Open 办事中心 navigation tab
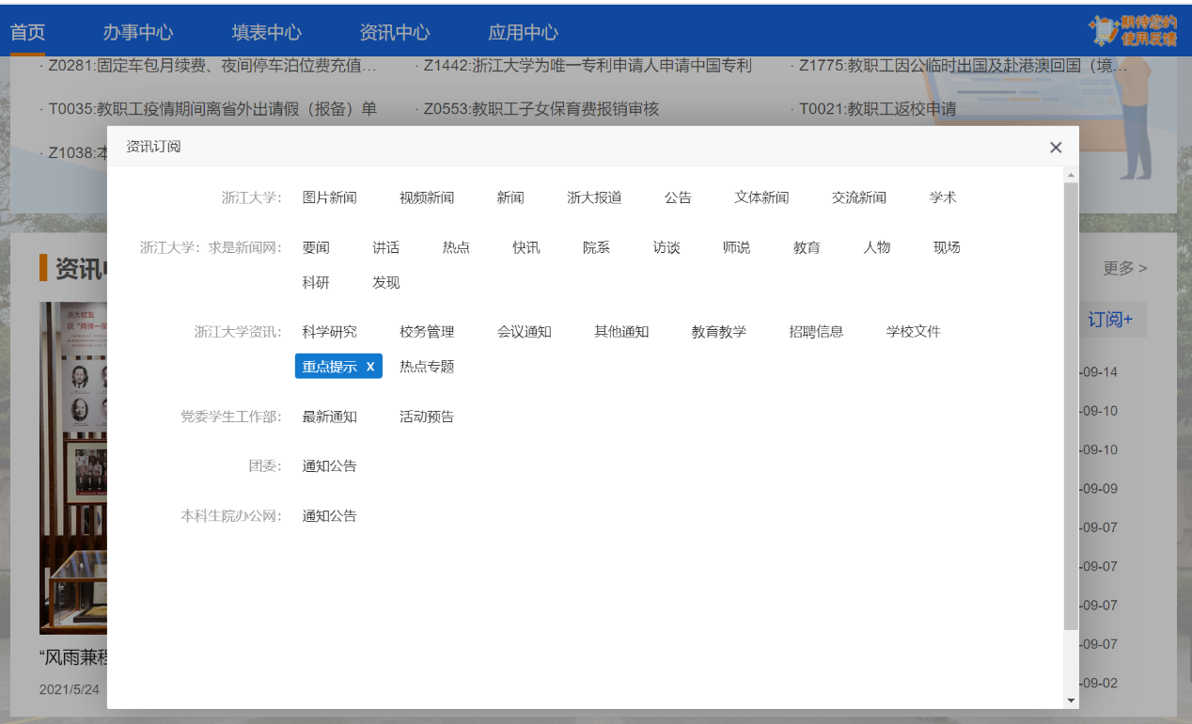Viewport: 1192px width, 724px height. pos(138,32)
